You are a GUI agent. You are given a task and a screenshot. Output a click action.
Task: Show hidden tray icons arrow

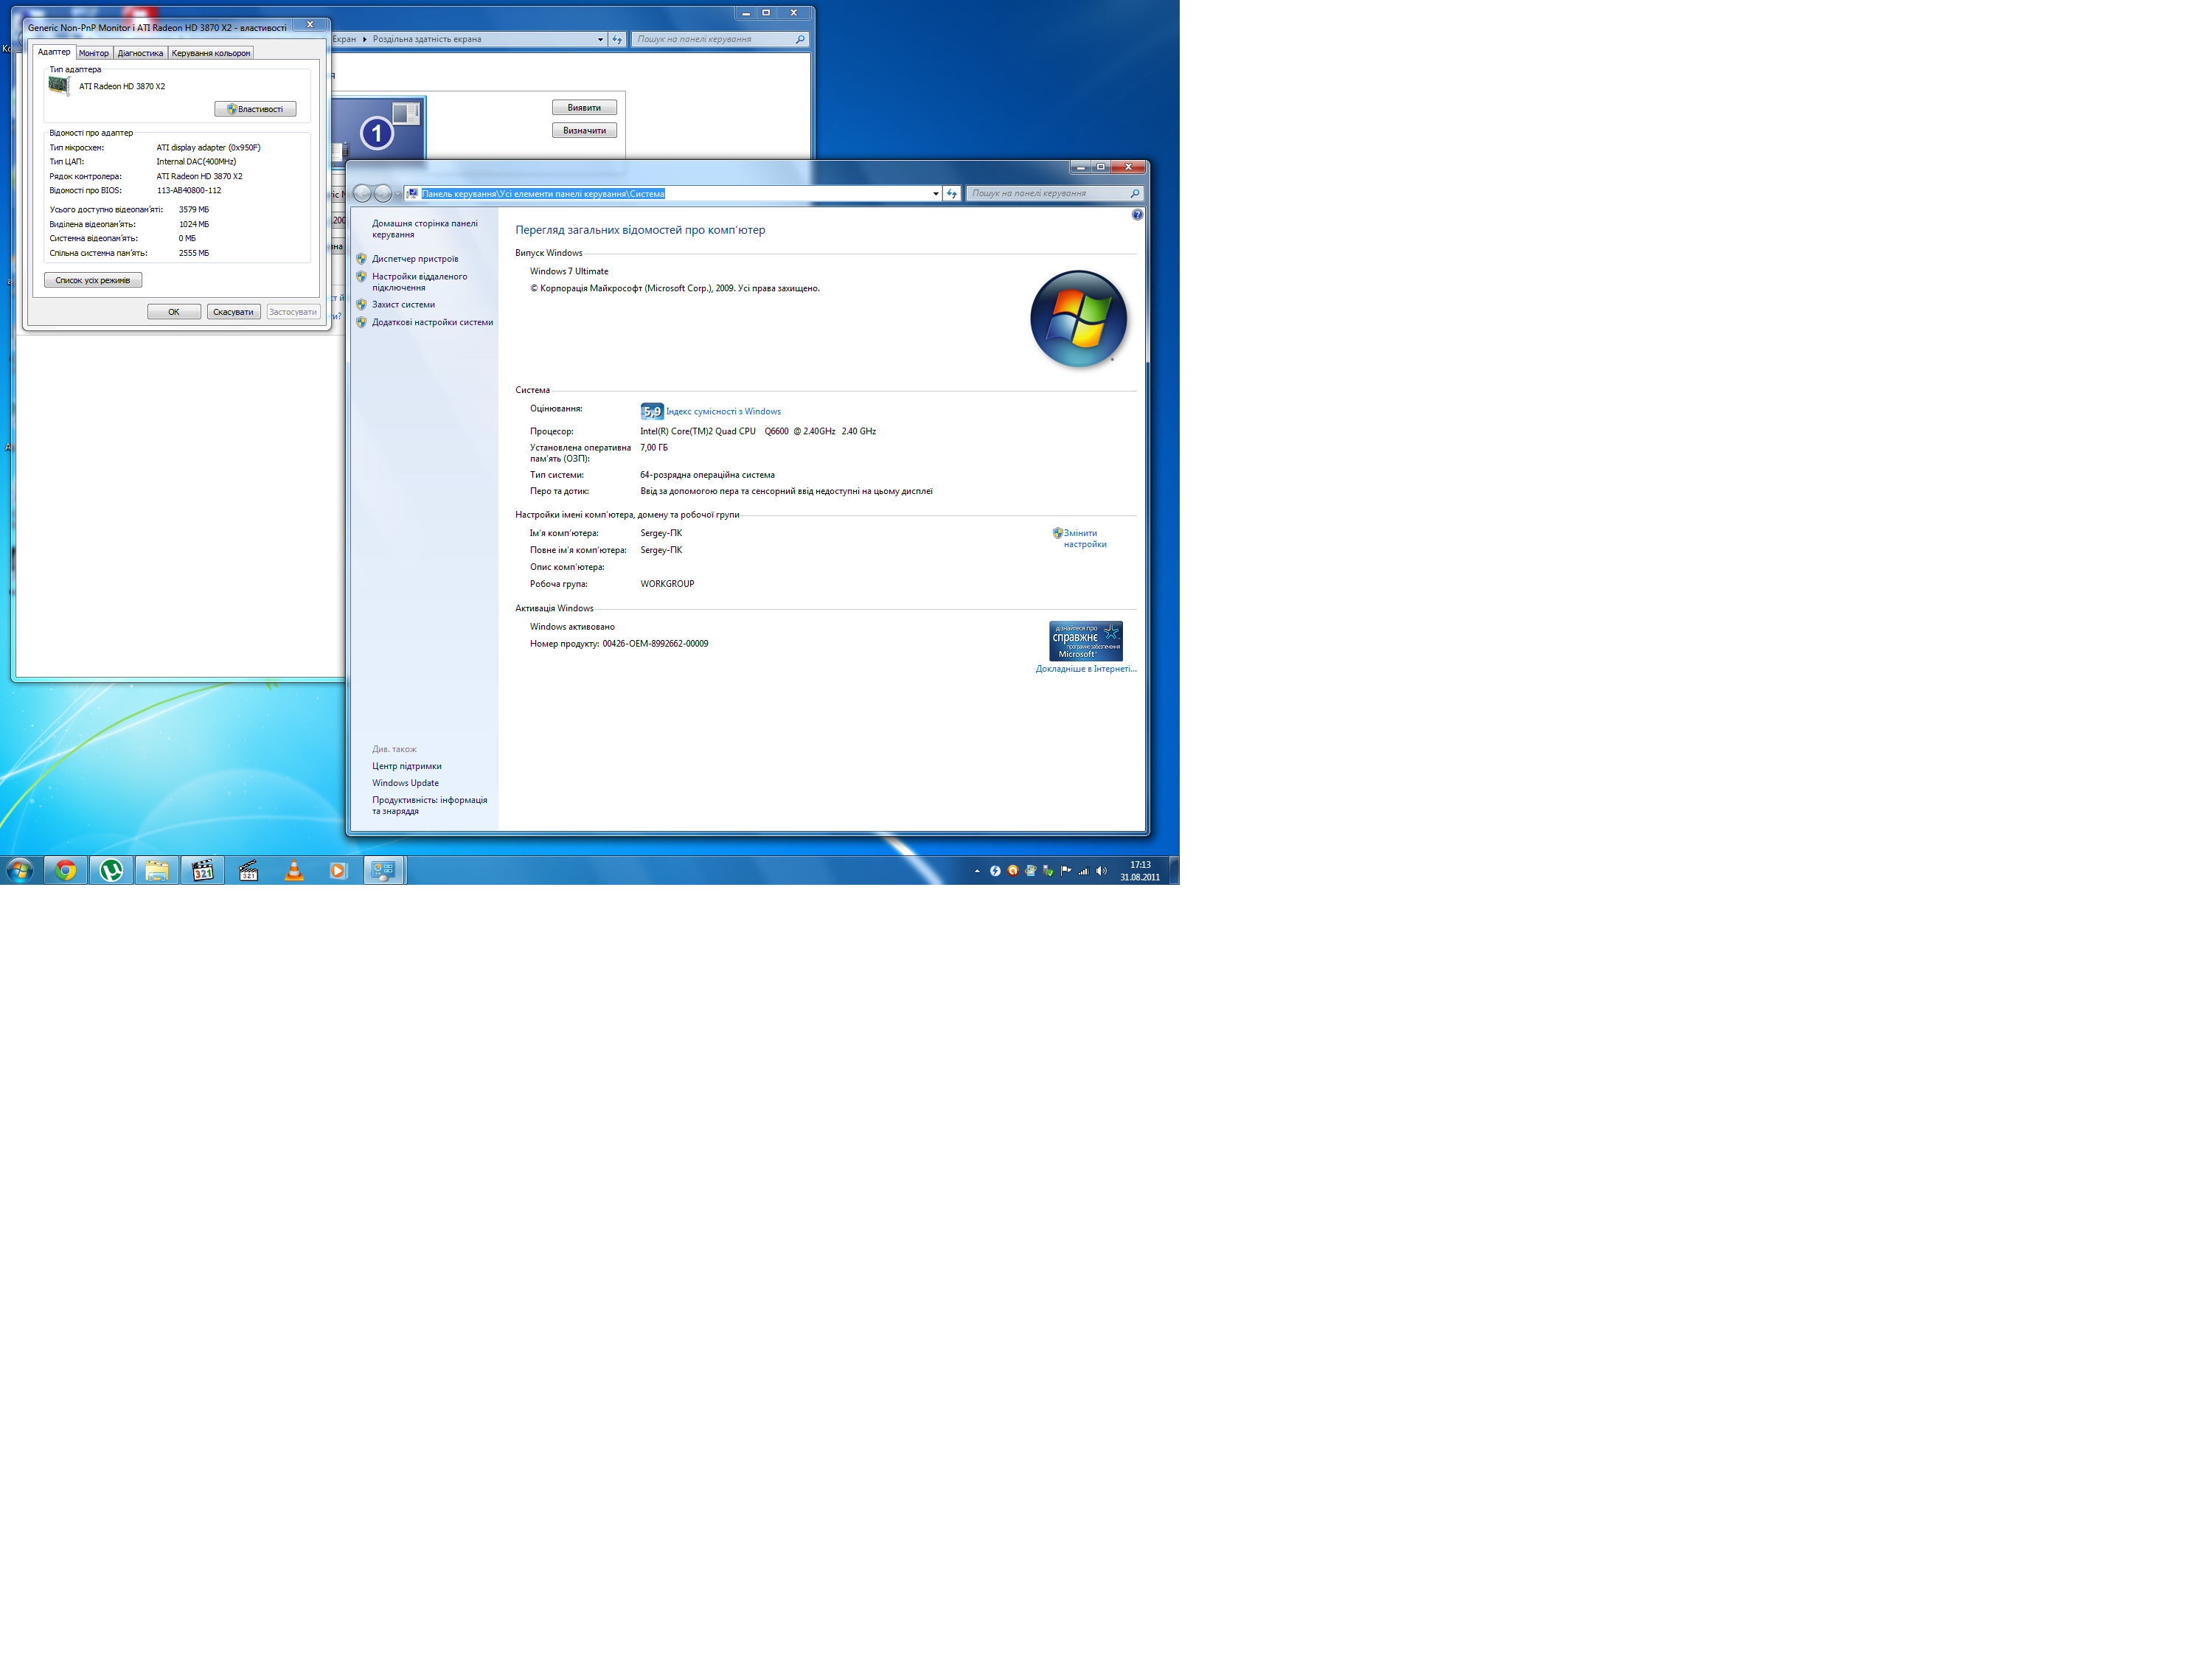click(x=977, y=871)
